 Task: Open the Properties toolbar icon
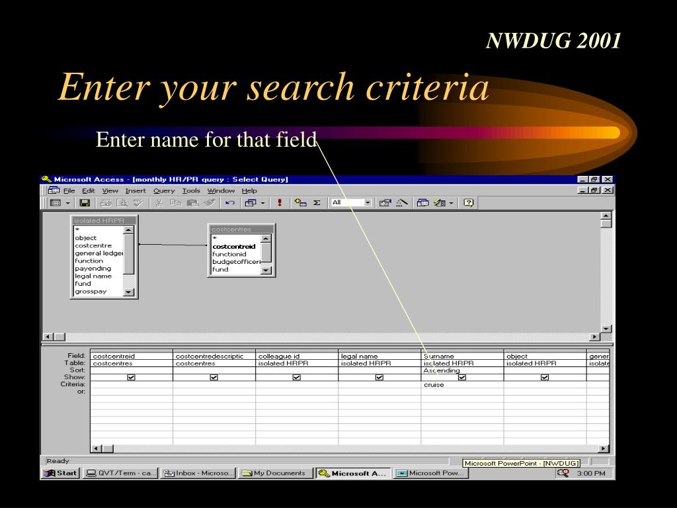(385, 202)
